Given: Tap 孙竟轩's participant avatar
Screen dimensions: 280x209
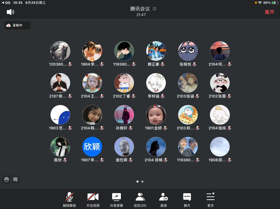Looking at the screenshot, I should [x=124, y=115].
